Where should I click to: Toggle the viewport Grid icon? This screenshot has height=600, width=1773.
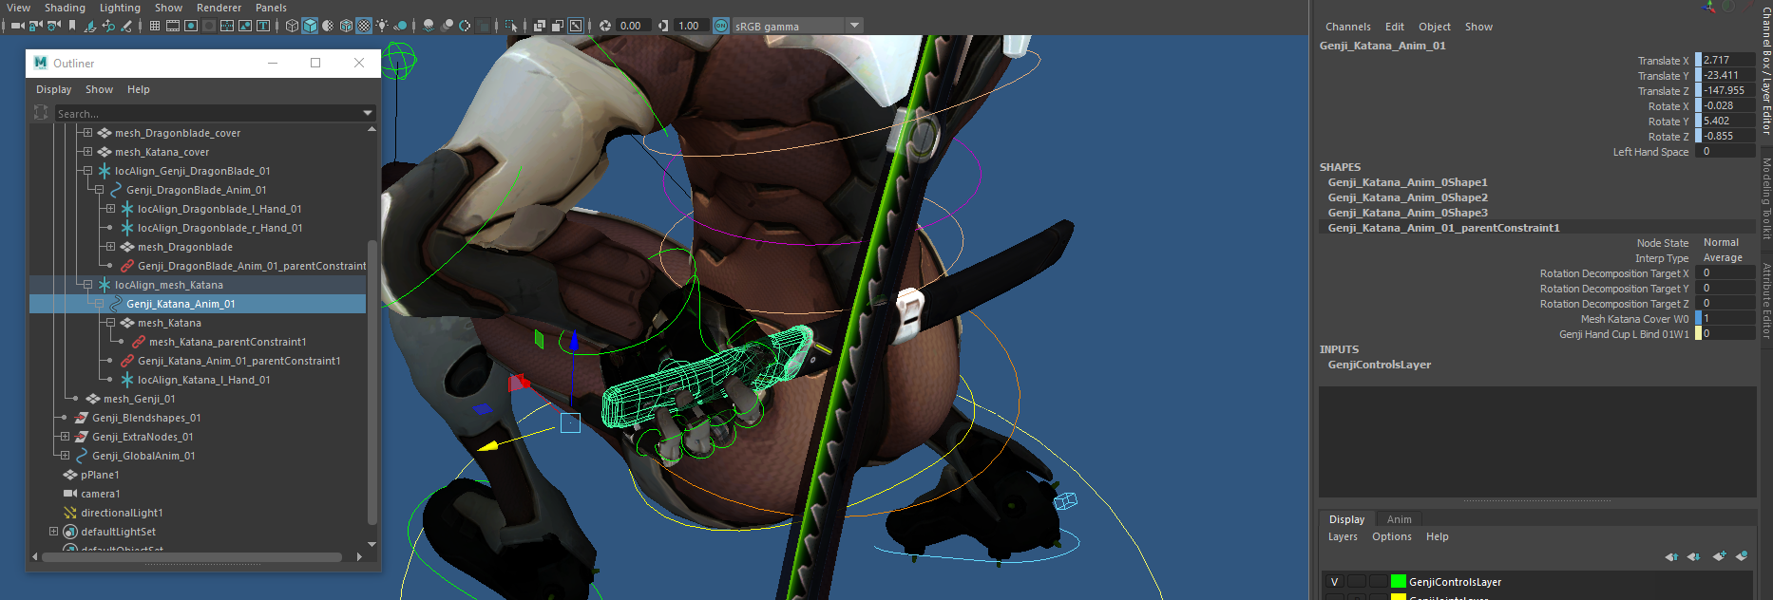pos(155,26)
